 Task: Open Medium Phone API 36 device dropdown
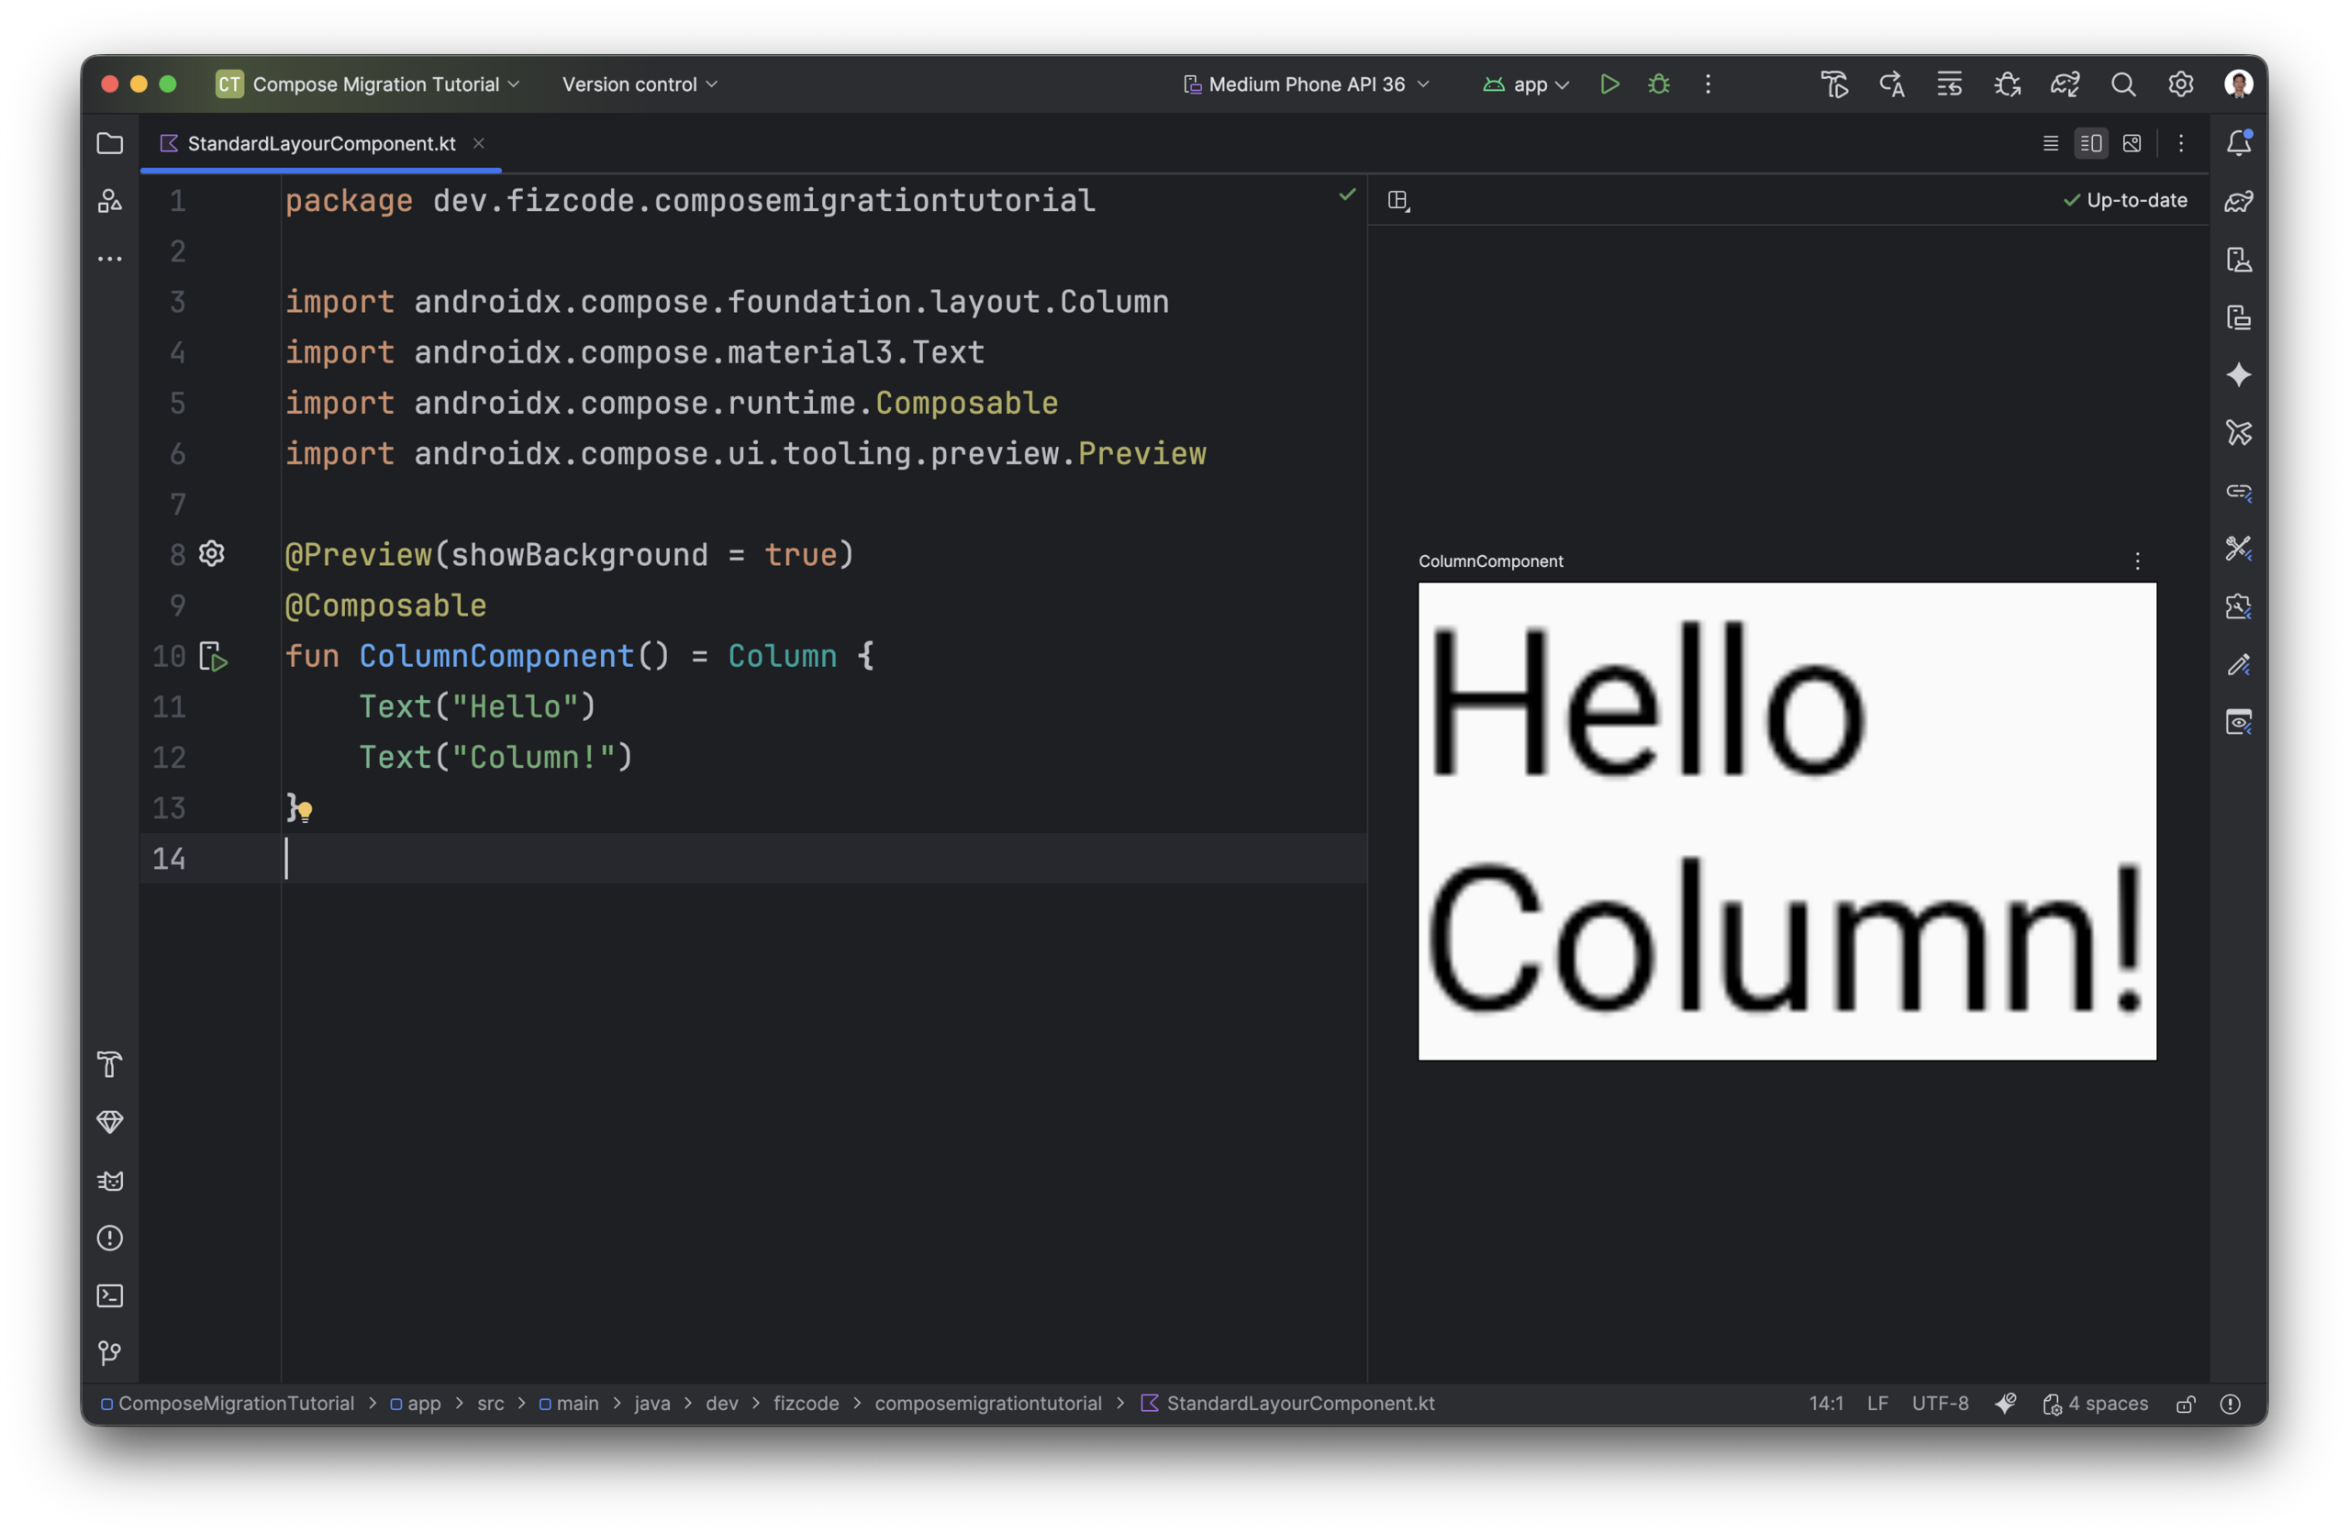[x=1307, y=83]
